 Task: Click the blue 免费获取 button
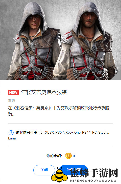tap(74, 170)
